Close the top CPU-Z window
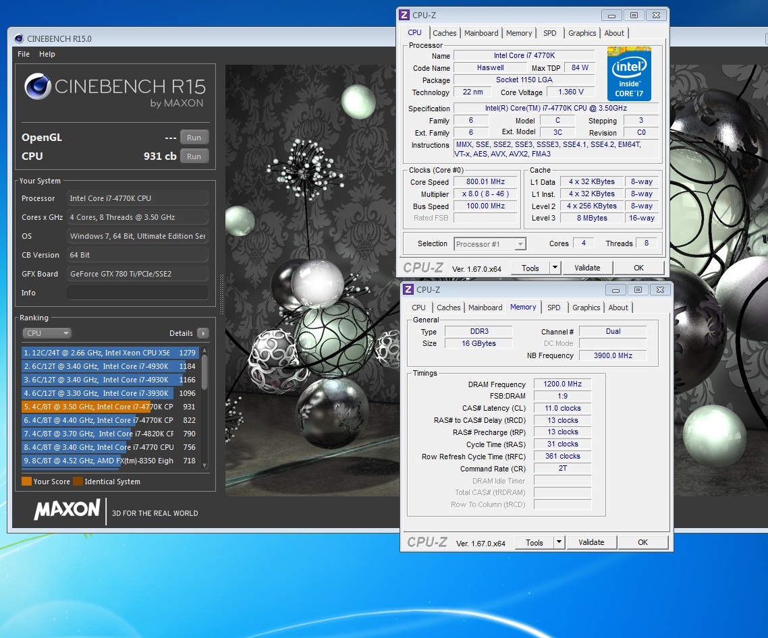The height and width of the screenshot is (638, 768). (657, 16)
